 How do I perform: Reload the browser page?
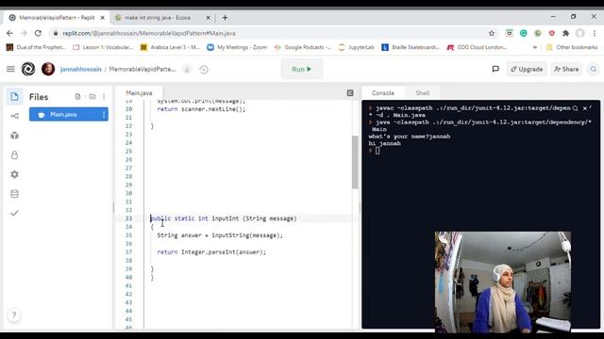point(38,34)
